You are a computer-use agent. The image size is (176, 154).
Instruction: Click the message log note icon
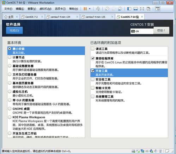pyautogui.click(x=167, y=151)
